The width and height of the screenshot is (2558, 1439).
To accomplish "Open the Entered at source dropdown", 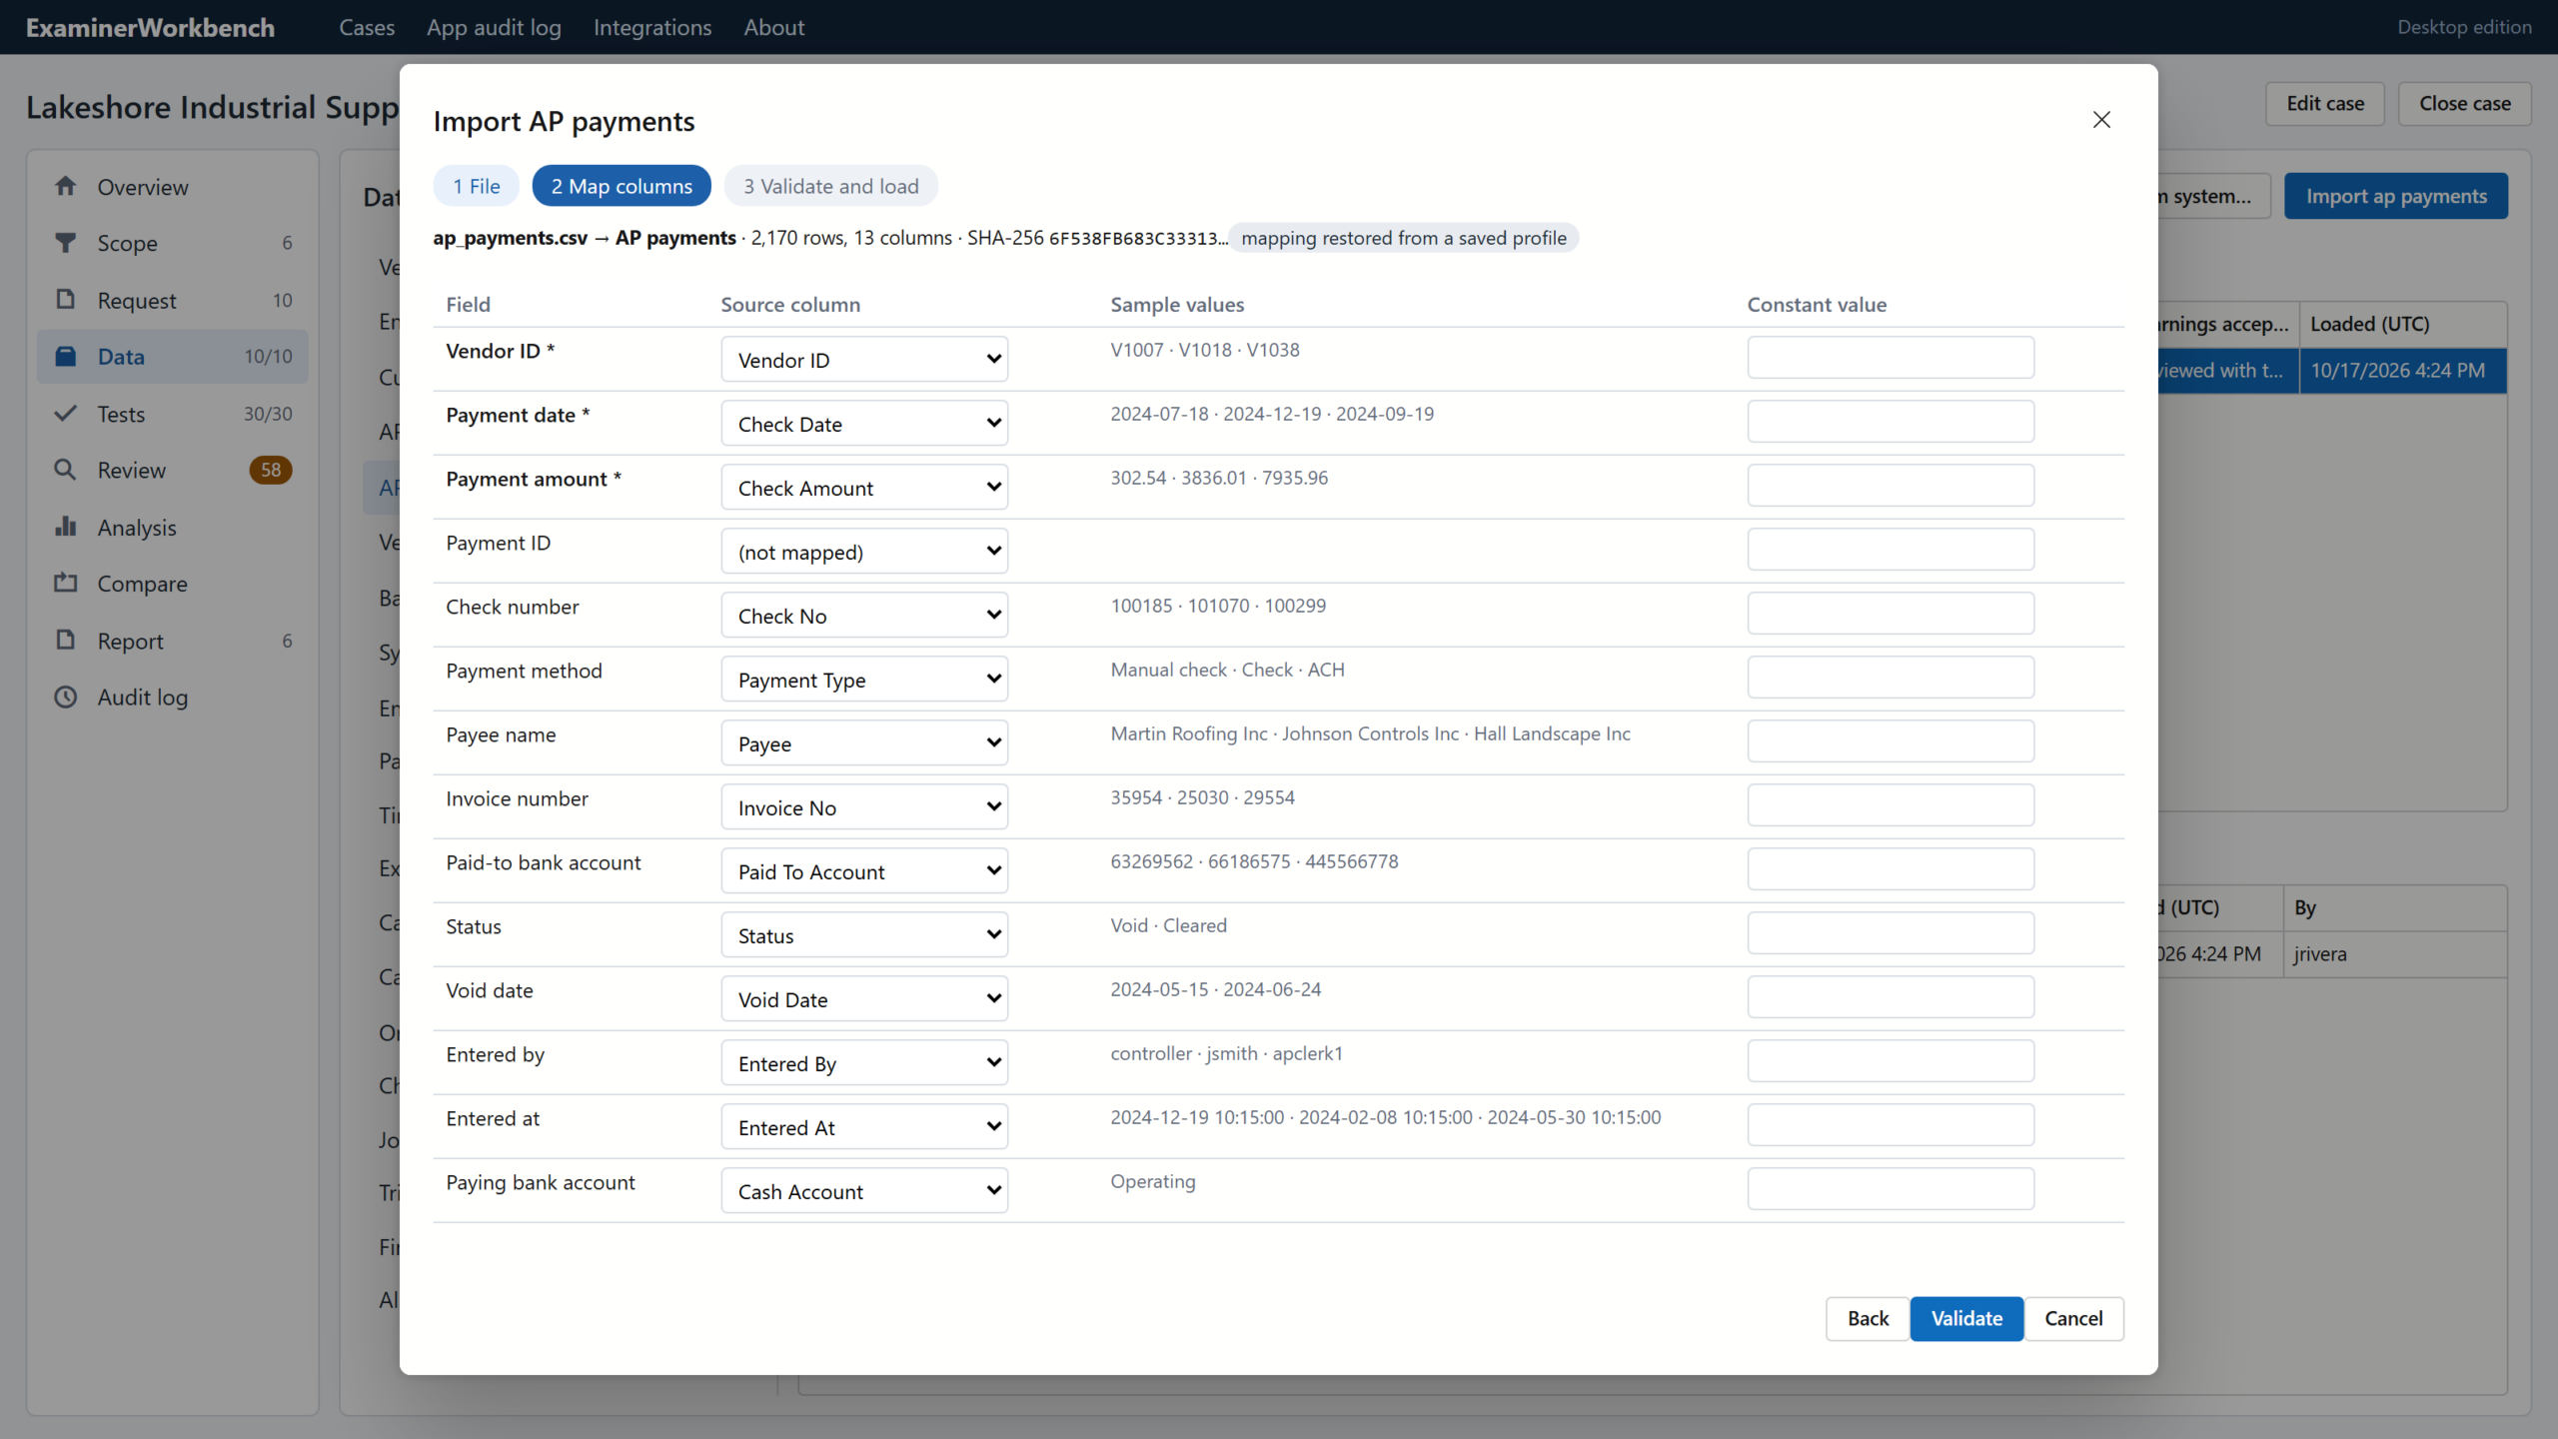I will tap(864, 1126).
